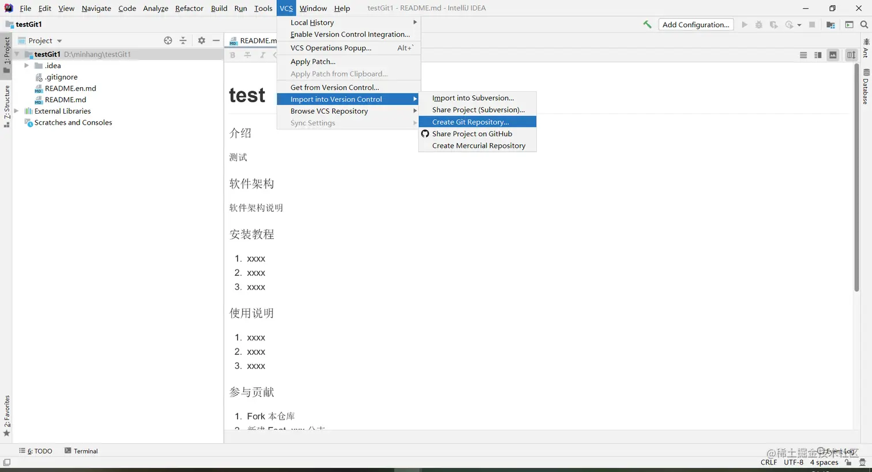Hide the Project panel with minus icon
Screen dimensions: 872x472
click(216, 40)
